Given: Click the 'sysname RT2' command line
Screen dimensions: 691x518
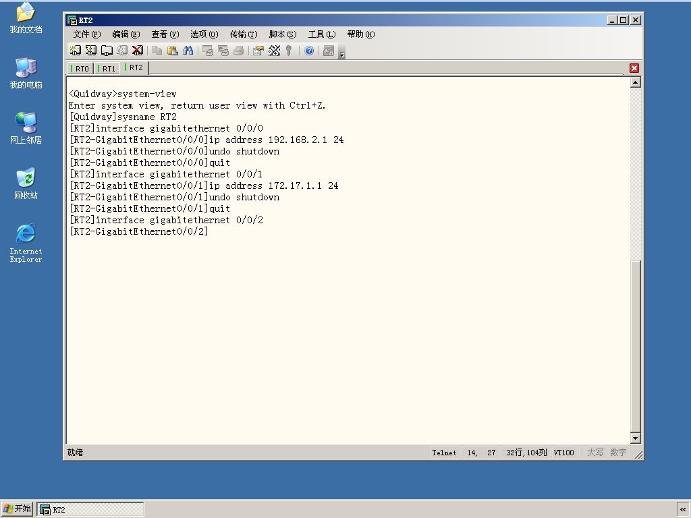Looking at the screenshot, I should pos(123,117).
